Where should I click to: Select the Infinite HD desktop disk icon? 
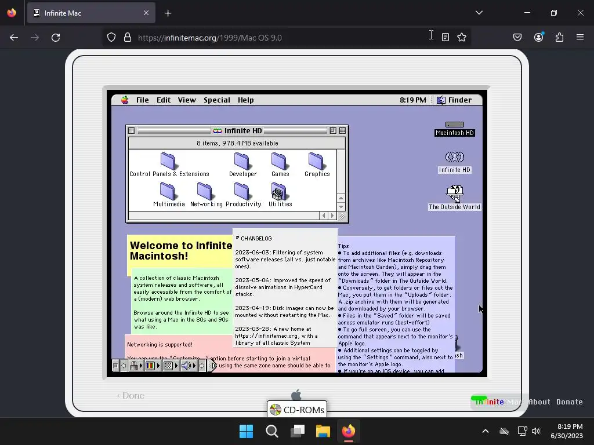pos(455,156)
